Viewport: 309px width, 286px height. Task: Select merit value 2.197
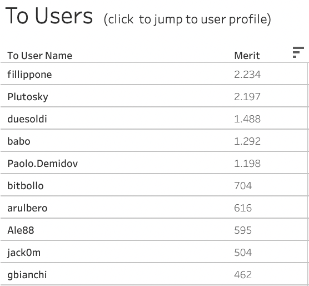[x=247, y=97]
